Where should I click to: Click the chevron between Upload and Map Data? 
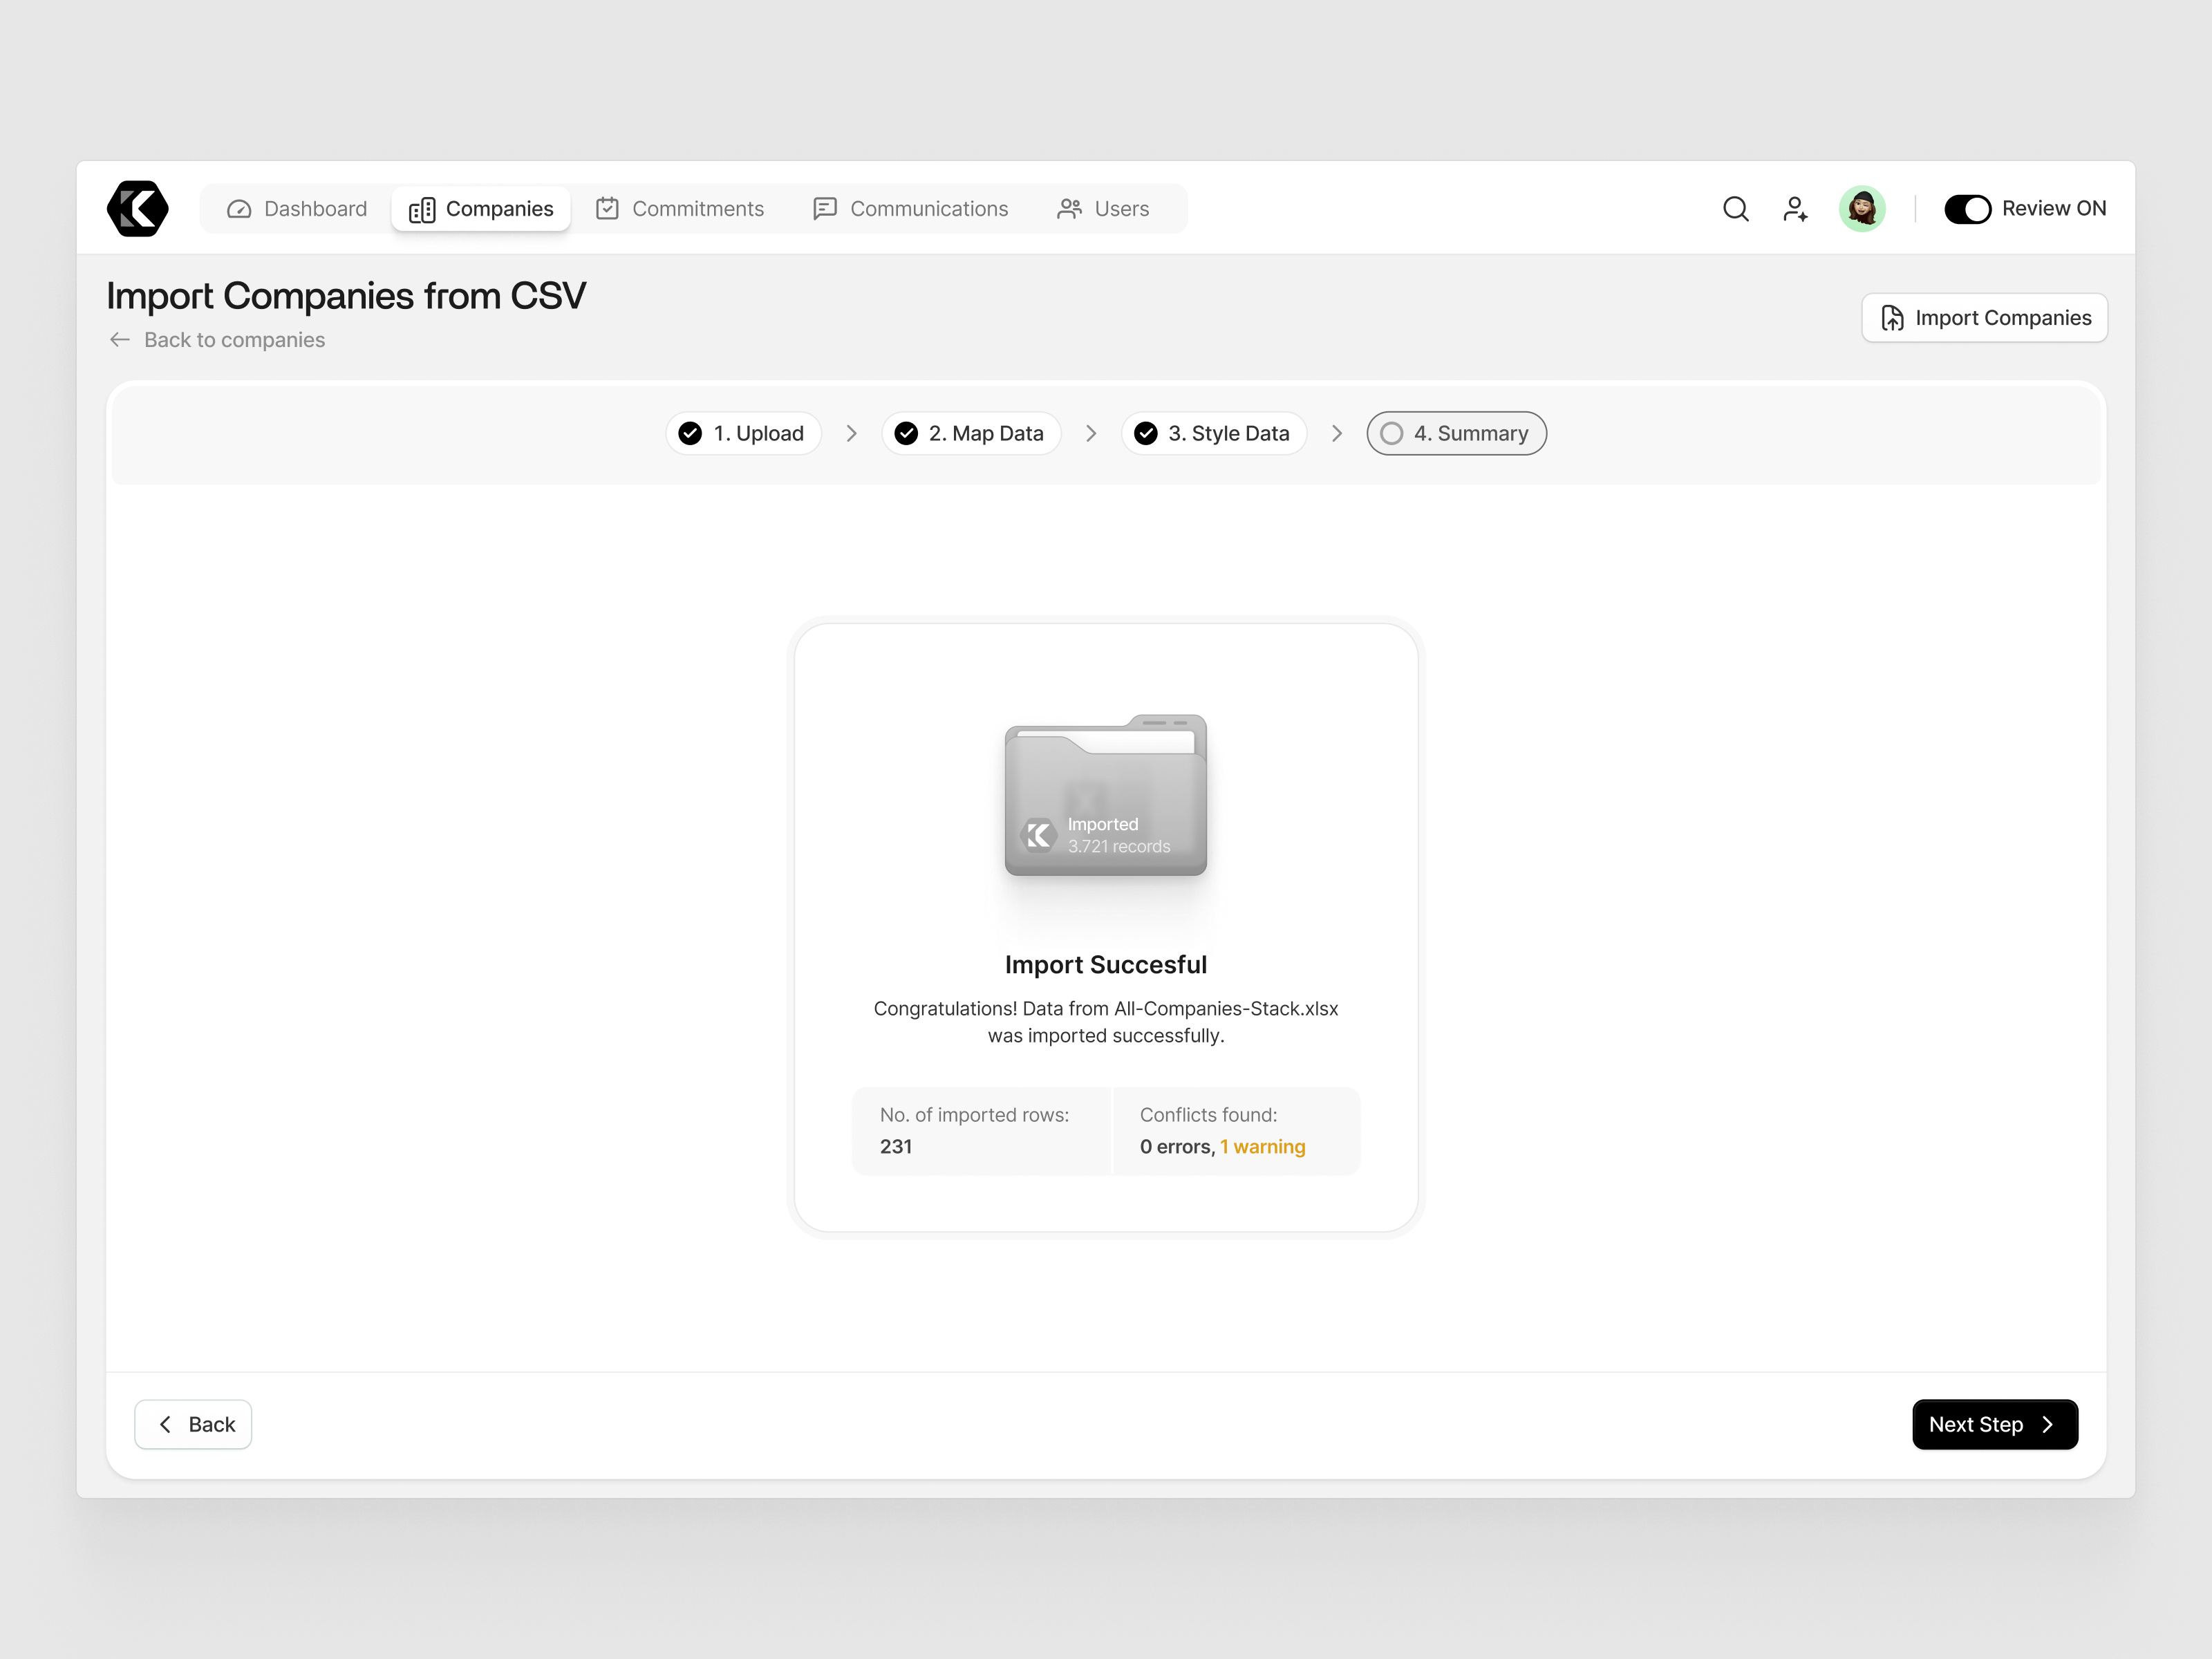pyautogui.click(x=851, y=433)
